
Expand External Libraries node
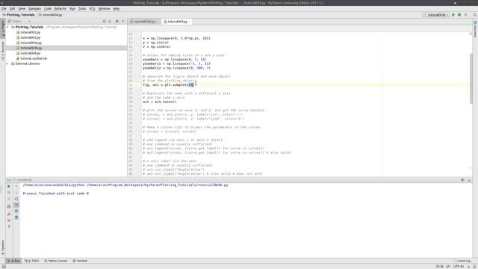[x=7, y=64]
